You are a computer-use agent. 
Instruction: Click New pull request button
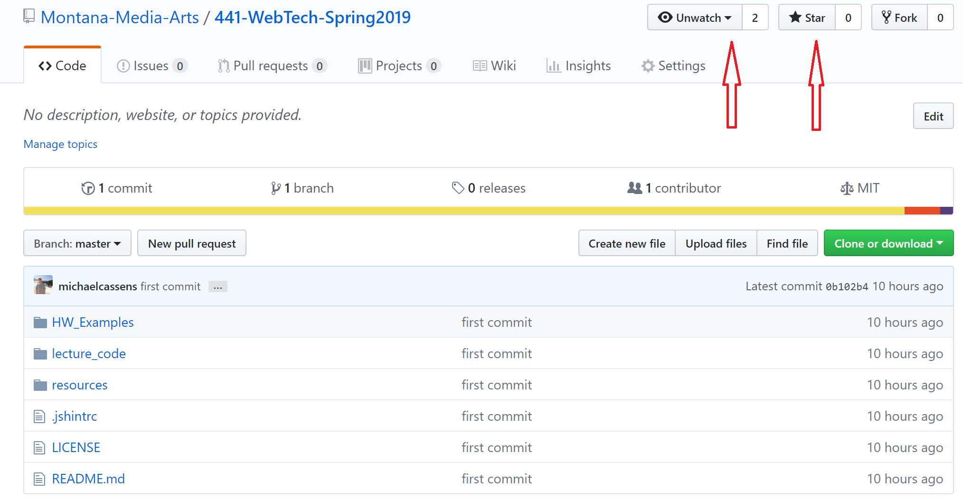click(192, 243)
